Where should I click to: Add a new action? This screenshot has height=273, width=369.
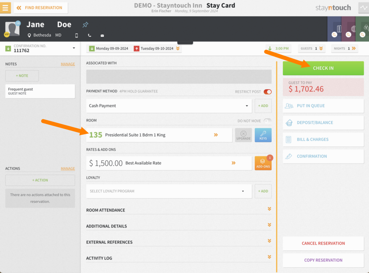pyautogui.click(x=40, y=180)
